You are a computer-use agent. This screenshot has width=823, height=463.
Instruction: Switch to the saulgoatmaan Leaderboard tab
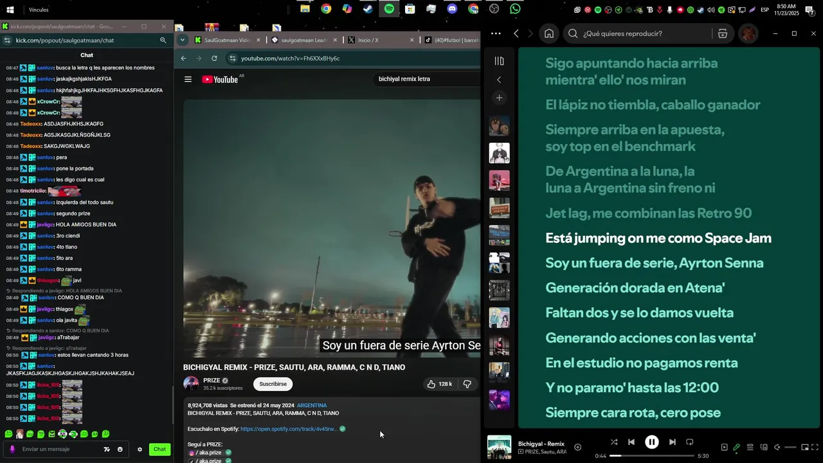(303, 40)
